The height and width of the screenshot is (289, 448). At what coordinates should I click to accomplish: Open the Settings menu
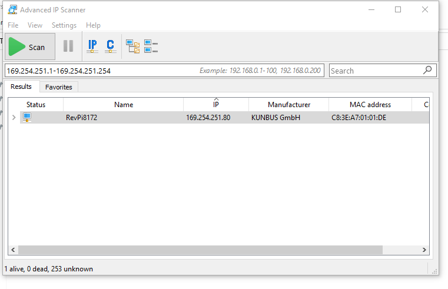[64, 25]
